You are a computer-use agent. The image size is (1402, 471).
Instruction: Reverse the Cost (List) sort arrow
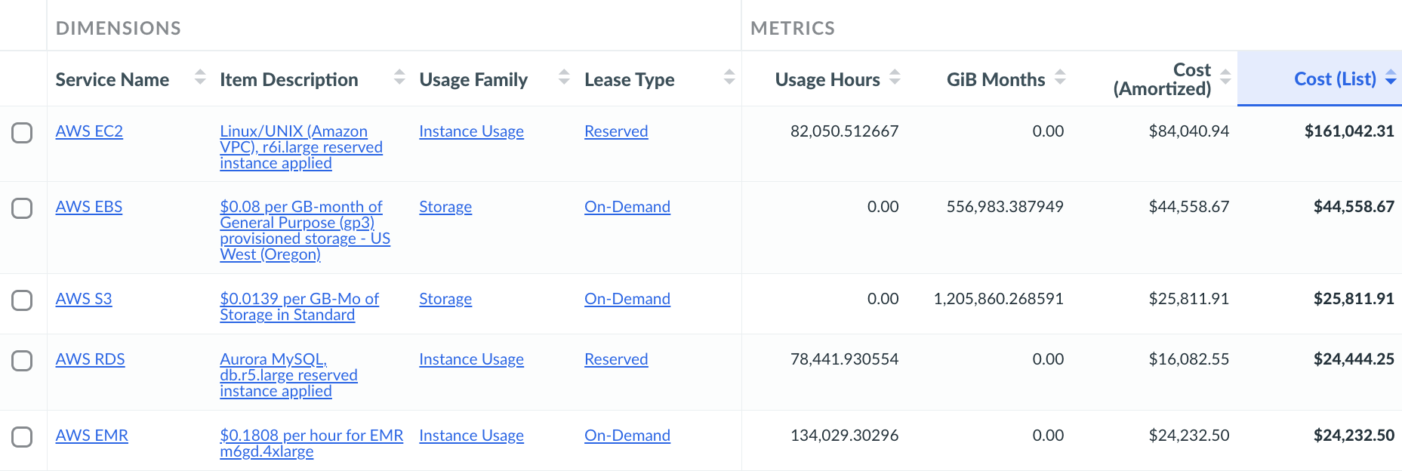1391,78
